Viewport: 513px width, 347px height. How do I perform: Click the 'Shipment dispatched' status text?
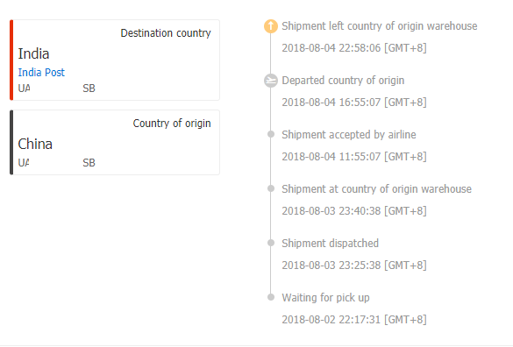point(330,244)
